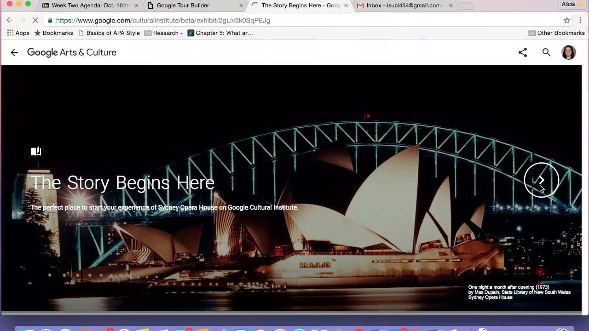Viewport: 589px width, 331px height.
Task: Select The Story Begins Here tab
Action: 301,6
